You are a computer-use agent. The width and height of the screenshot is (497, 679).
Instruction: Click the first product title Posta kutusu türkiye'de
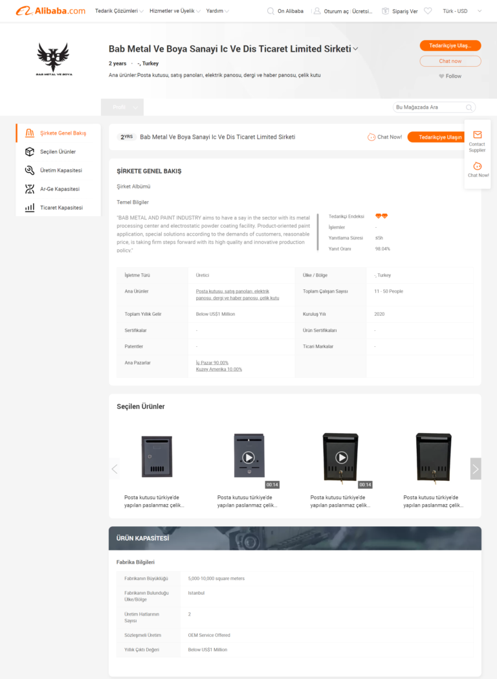click(155, 501)
